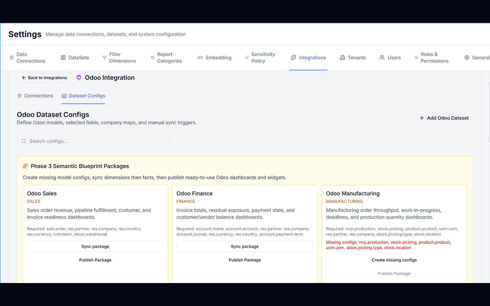
Task: Click the DataSets table icon
Action: 63,58
